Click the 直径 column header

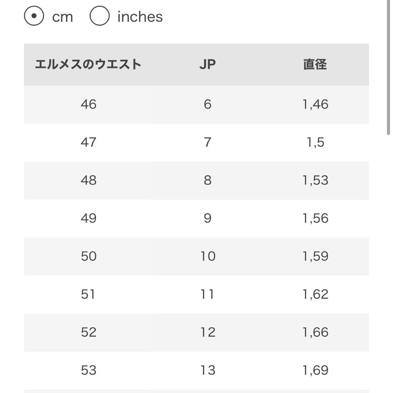click(314, 64)
